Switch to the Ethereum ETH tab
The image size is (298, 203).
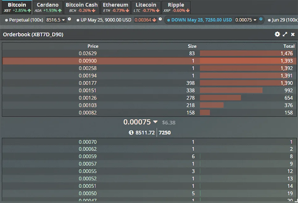pos(116,7)
